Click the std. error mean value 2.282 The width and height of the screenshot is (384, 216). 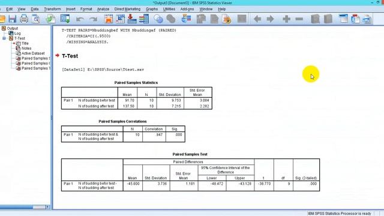[x=204, y=106]
